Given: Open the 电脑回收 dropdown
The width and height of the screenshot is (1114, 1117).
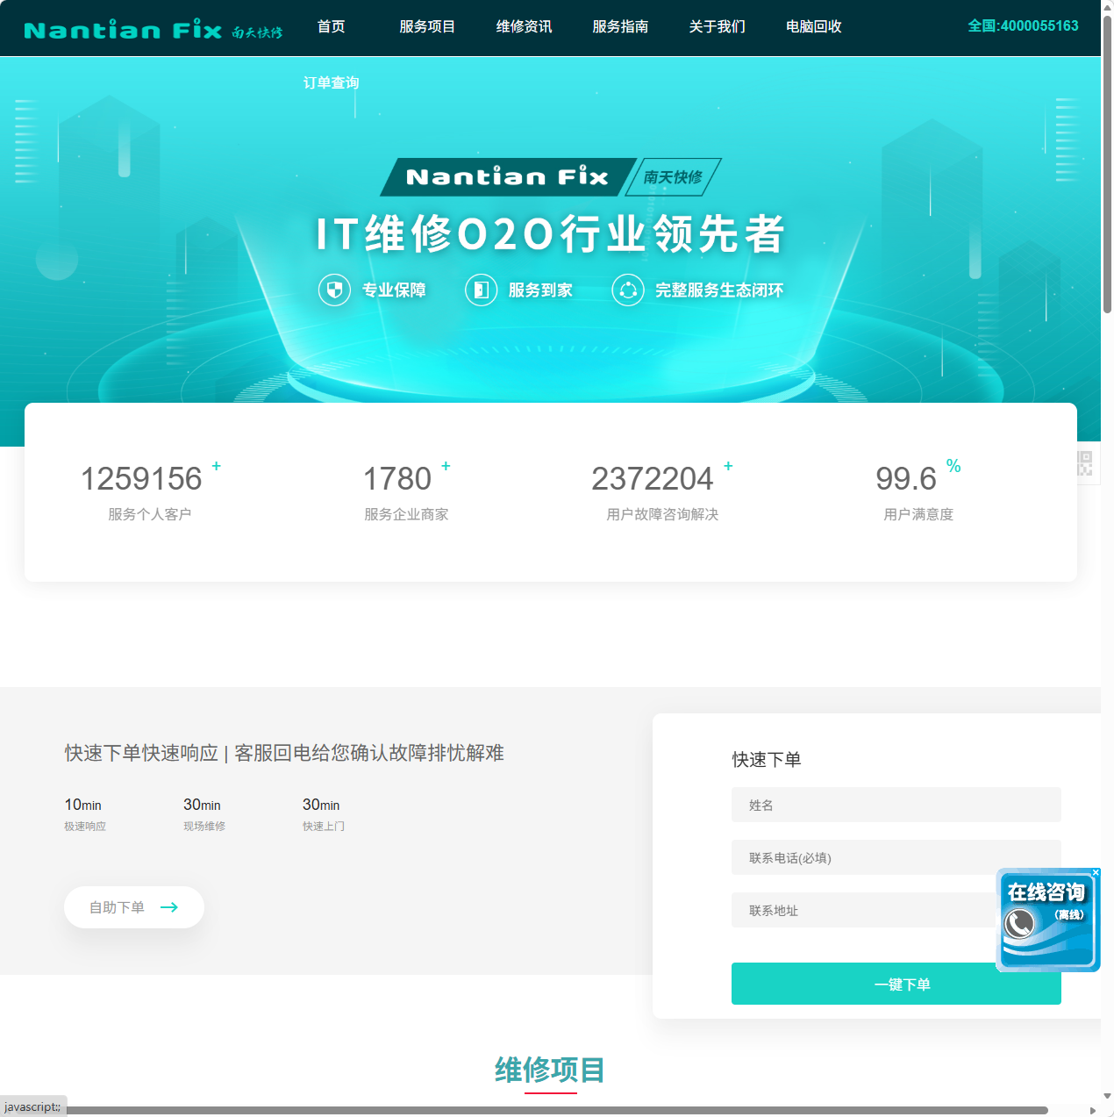Looking at the screenshot, I should [x=813, y=27].
